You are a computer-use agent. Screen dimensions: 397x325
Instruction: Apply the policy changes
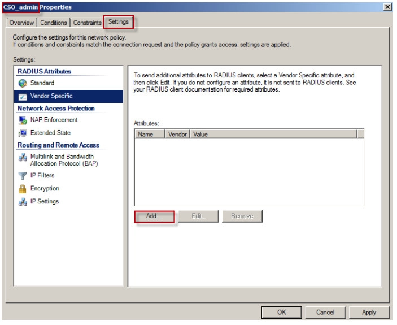pos(369,312)
